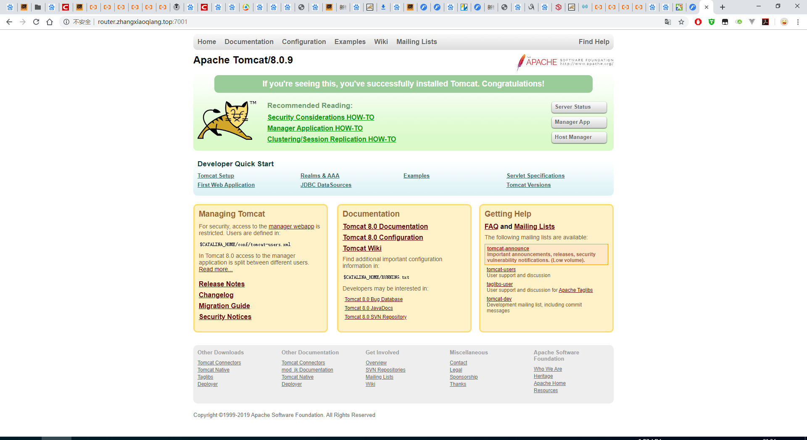Reload the page with the refresh icon
807x440 pixels.
[36, 22]
